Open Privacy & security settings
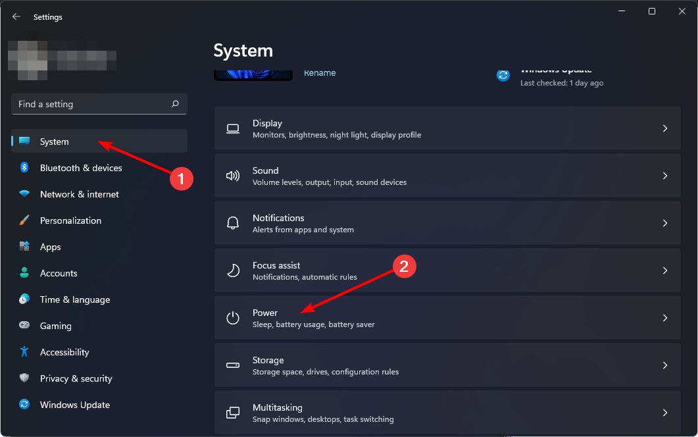 99,378
